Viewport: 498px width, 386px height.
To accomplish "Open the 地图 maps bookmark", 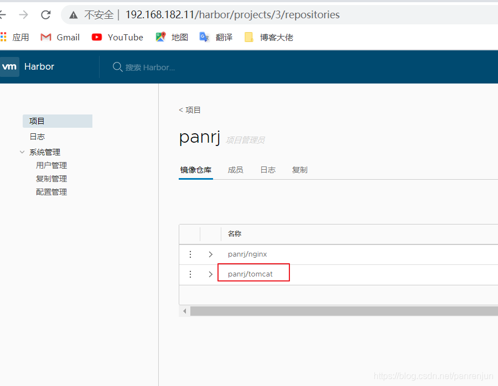I will [x=172, y=38].
